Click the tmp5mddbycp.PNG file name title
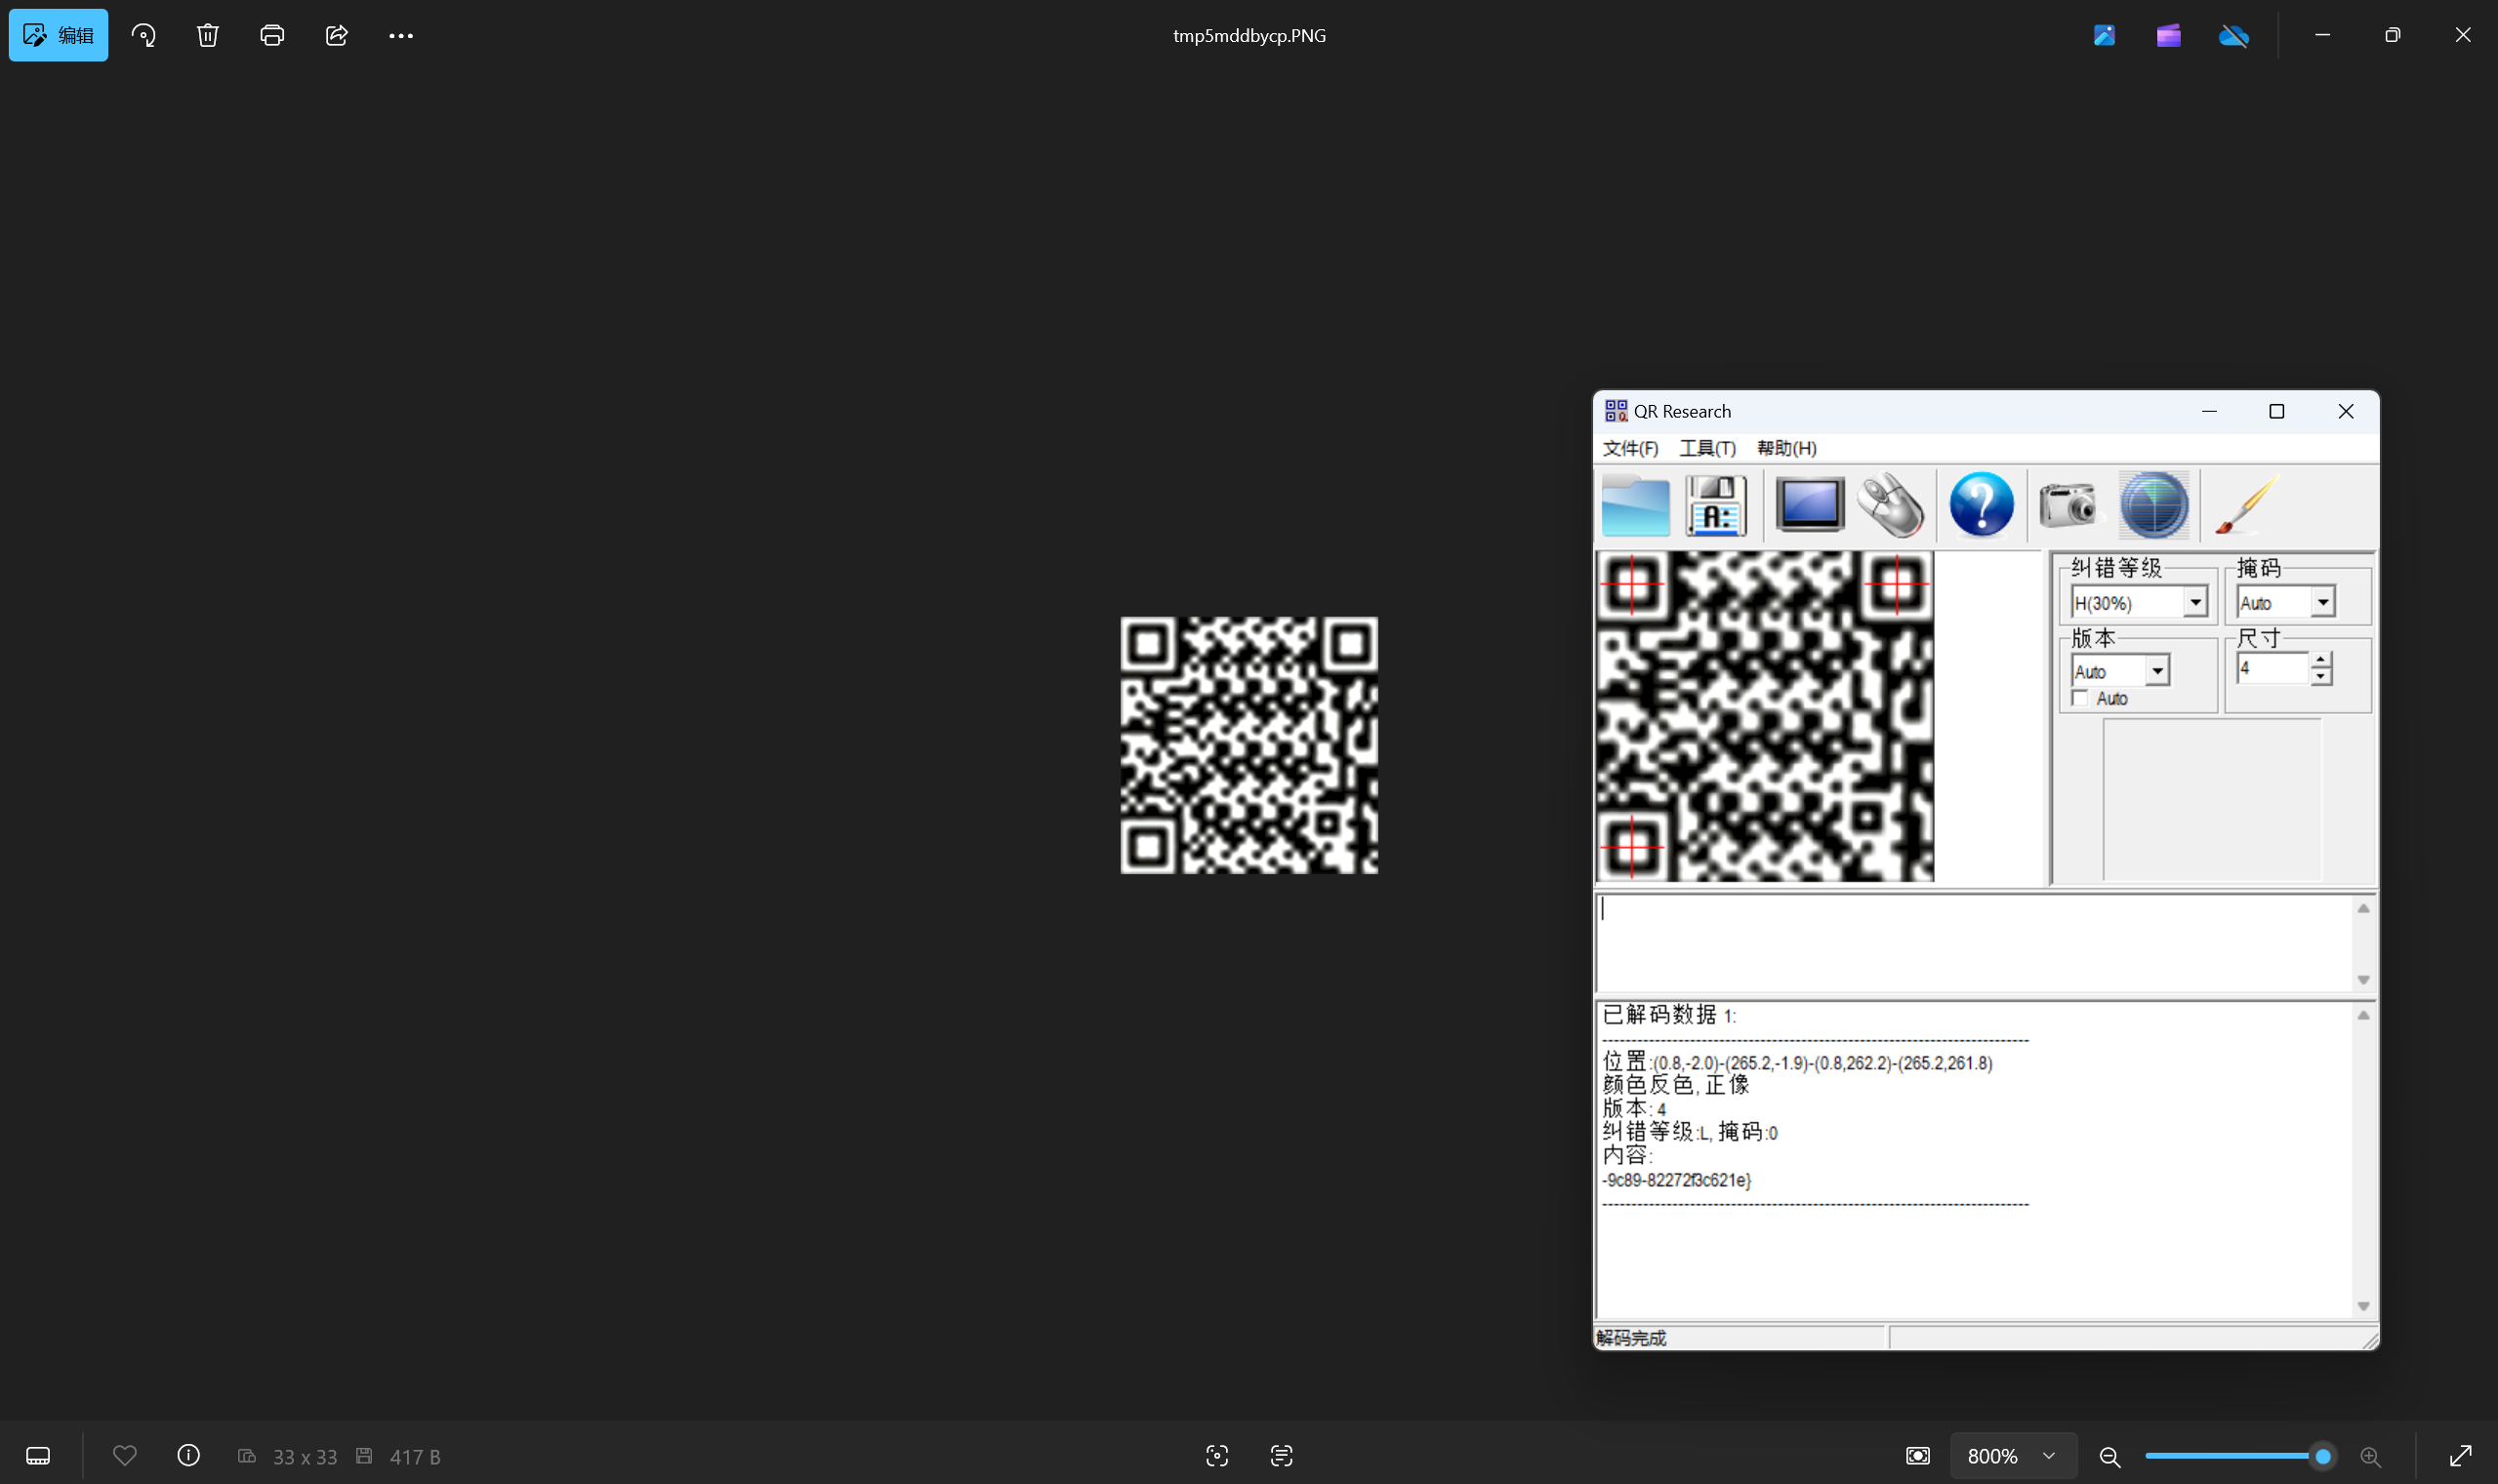 click(1249, 35)
